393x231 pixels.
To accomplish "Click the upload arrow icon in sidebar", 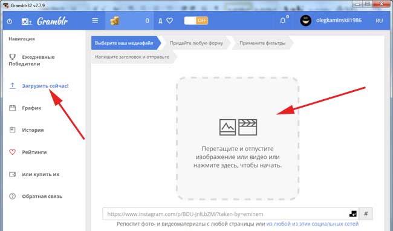I will (x=12, y=86).
